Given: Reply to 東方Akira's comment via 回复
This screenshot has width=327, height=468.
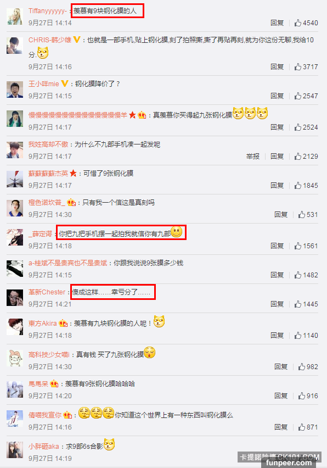Looking at the screenshot, I should pos(277,336).
